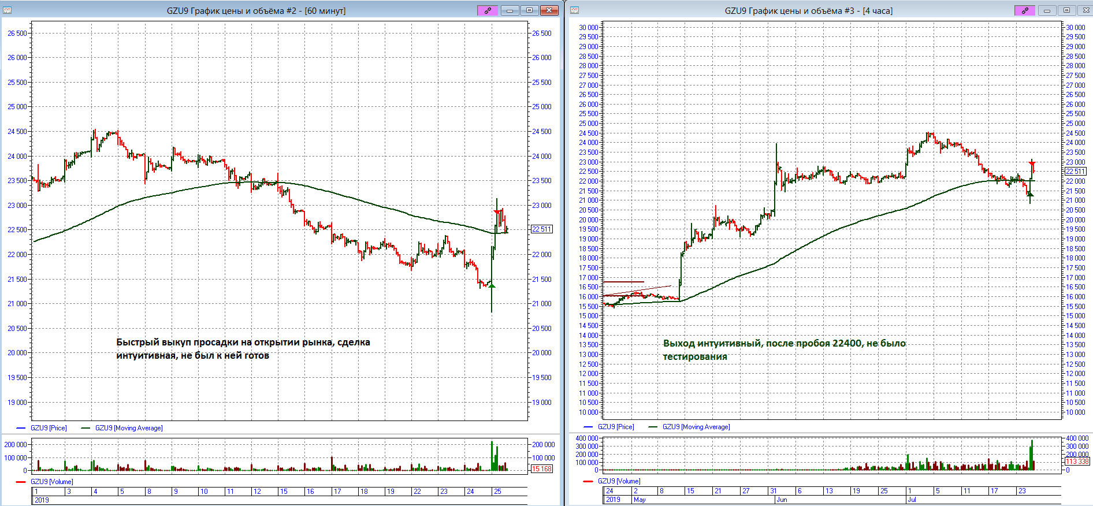Minimize the 4-hour chart window

coord(1047,10)
